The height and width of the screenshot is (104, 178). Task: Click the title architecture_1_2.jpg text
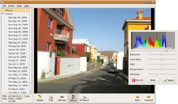19,96
